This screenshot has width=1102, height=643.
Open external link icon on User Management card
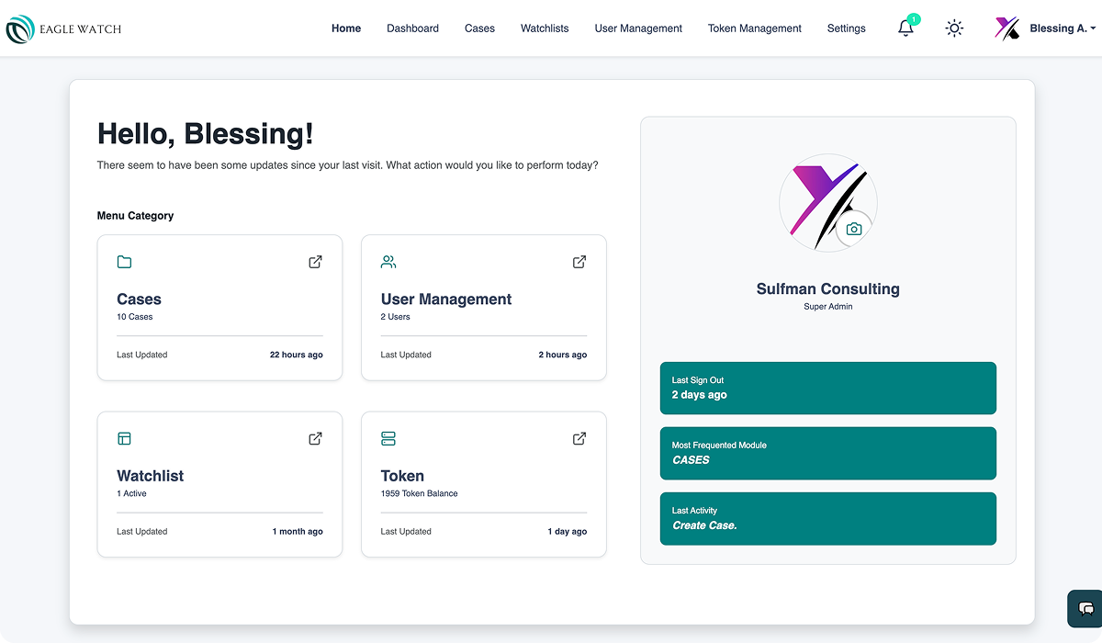pyautogui.click(x=579, y=262)
